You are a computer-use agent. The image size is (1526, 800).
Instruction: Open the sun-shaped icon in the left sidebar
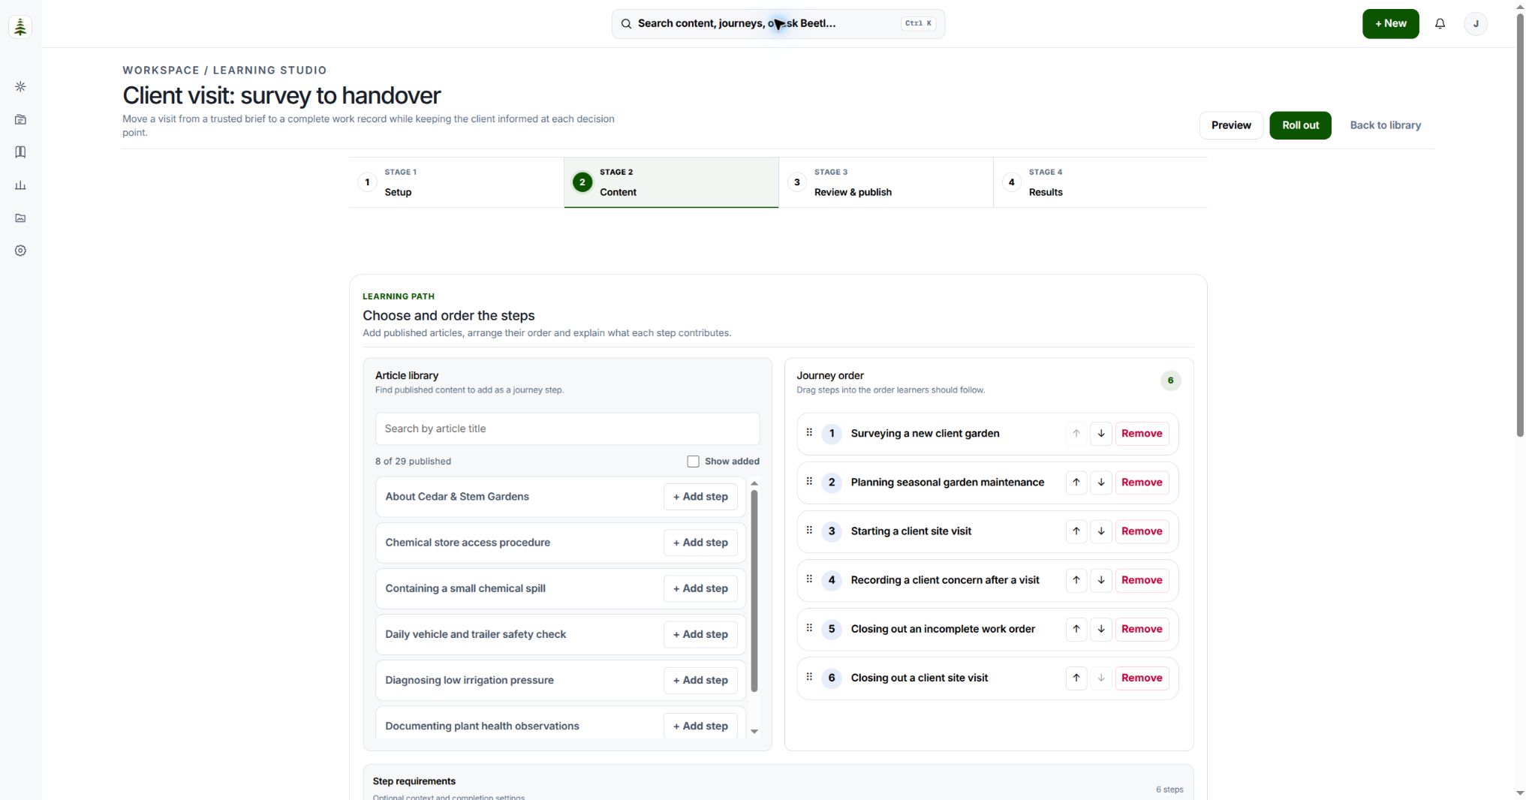point(20,87)
